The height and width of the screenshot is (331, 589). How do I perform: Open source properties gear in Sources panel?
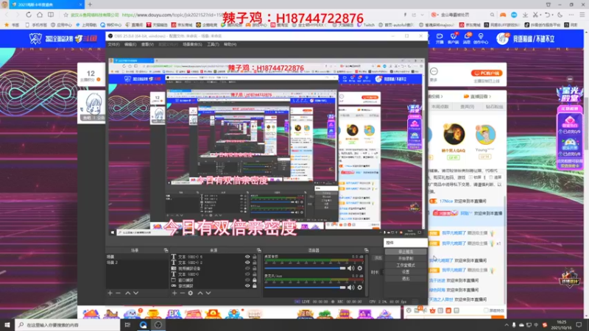[191, 293]
